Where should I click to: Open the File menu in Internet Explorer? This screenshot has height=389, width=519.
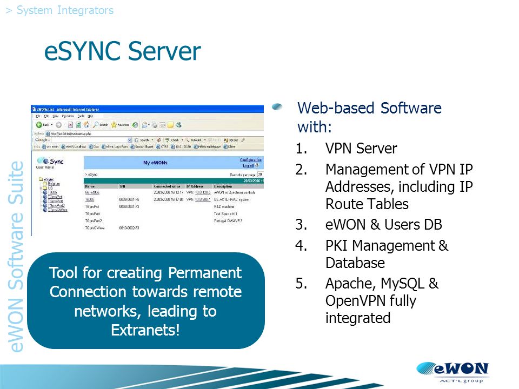[x=38, y=116]
